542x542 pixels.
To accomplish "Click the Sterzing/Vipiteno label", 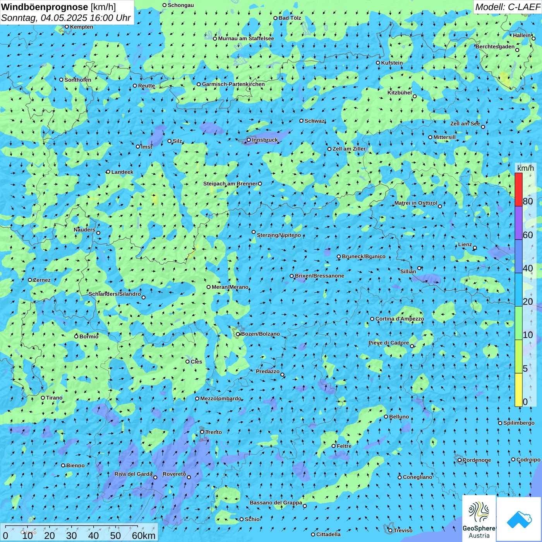I will (279, 235).
